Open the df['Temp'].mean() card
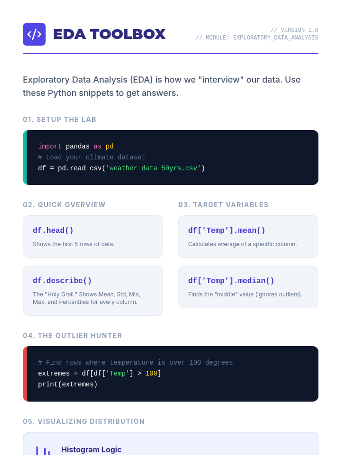 (x=248, y=237)
